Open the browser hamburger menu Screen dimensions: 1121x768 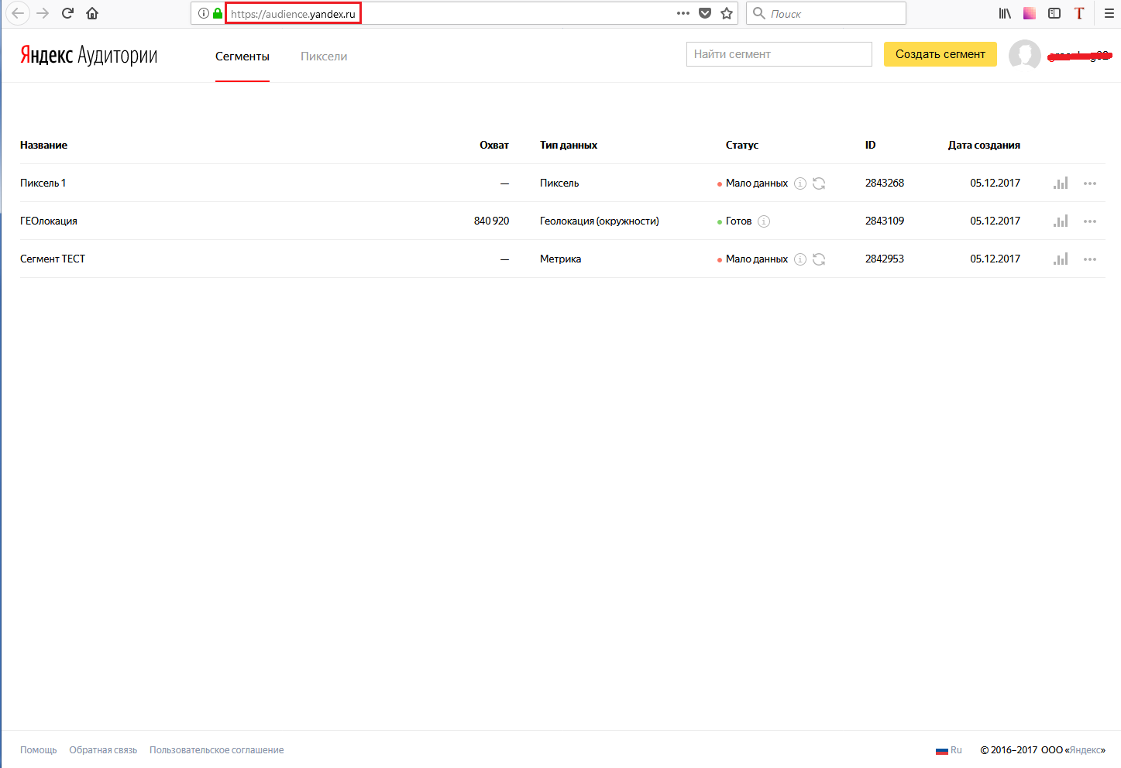(x=1109, y=13)
